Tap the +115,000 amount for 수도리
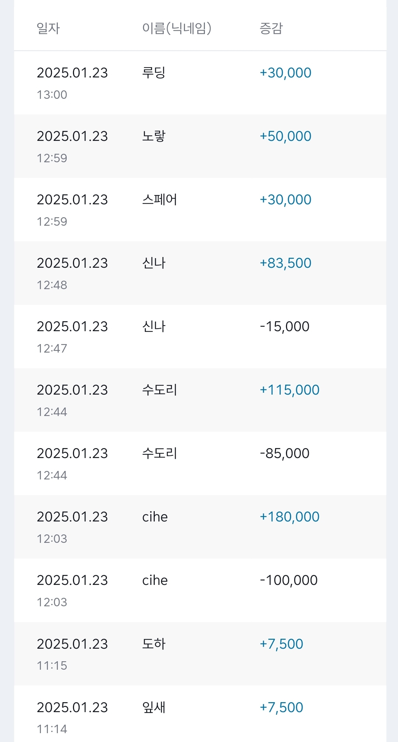 pyautogui.click(x=290, y=390)
